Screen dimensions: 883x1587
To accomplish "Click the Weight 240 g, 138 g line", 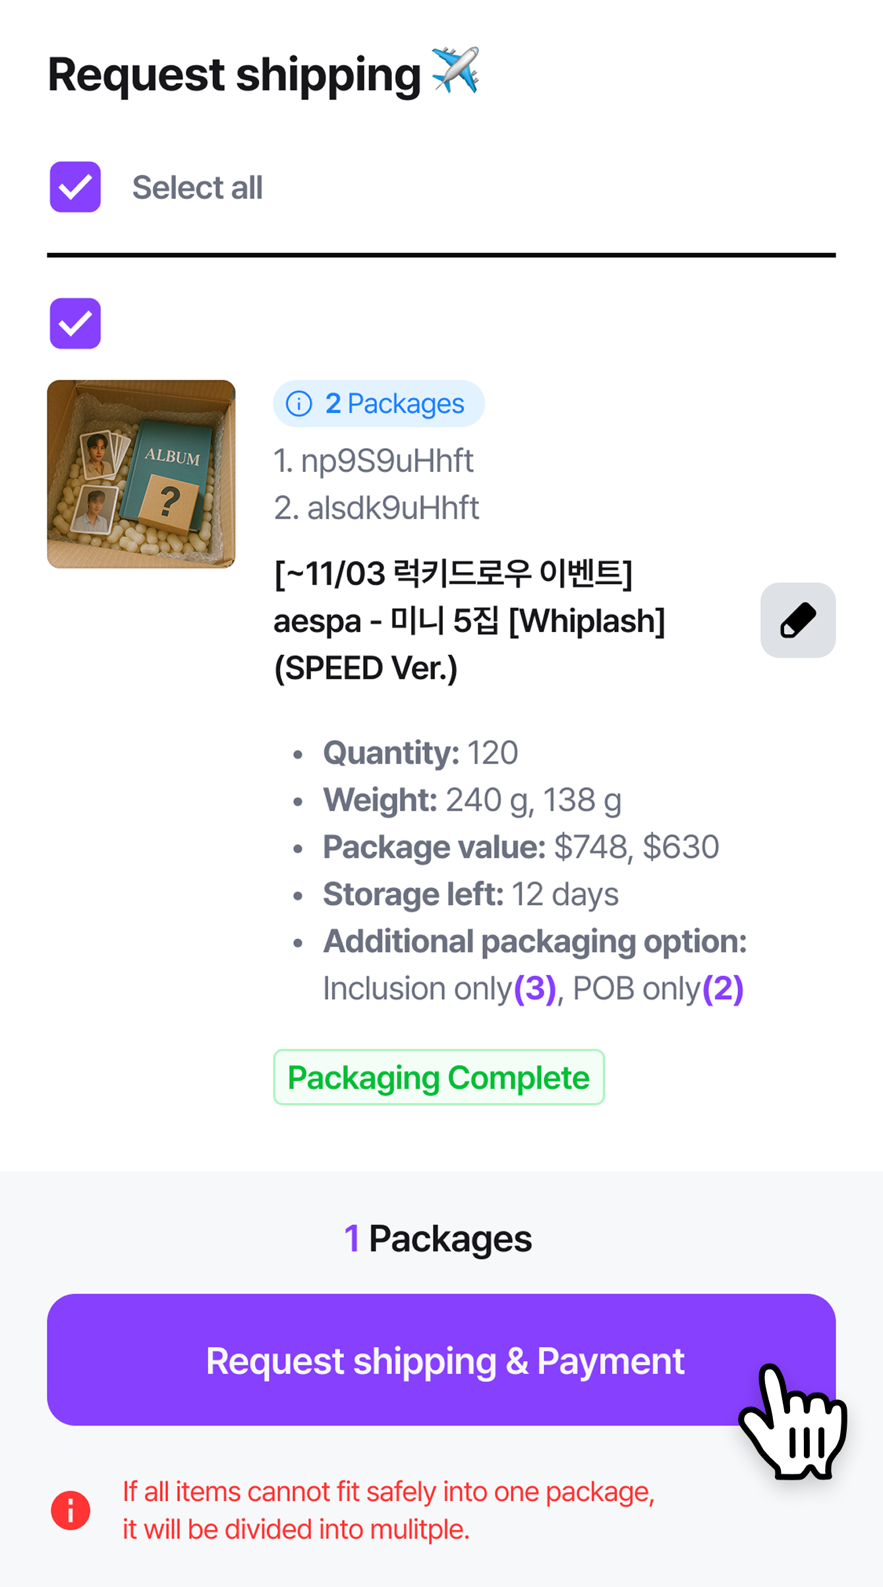I will (472, 800).
